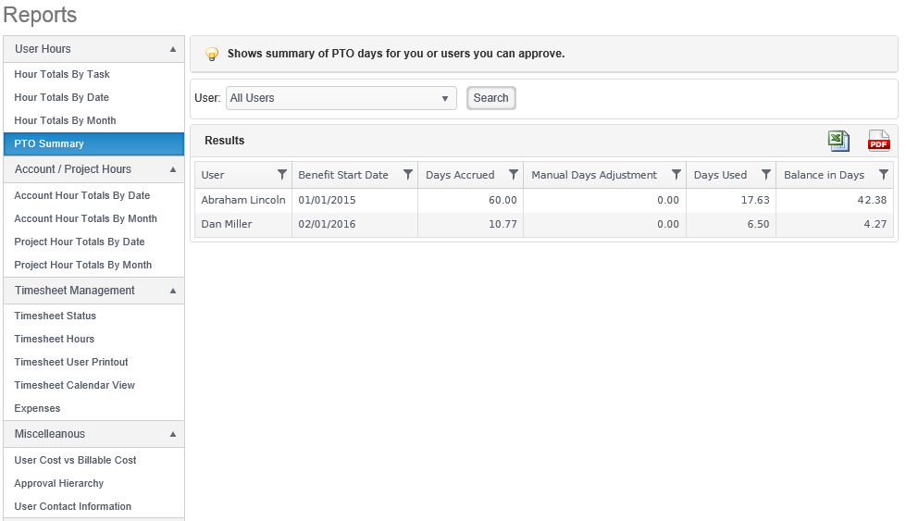
Task: Collapse the Account / Project Hours section
Action: (173, 169)
